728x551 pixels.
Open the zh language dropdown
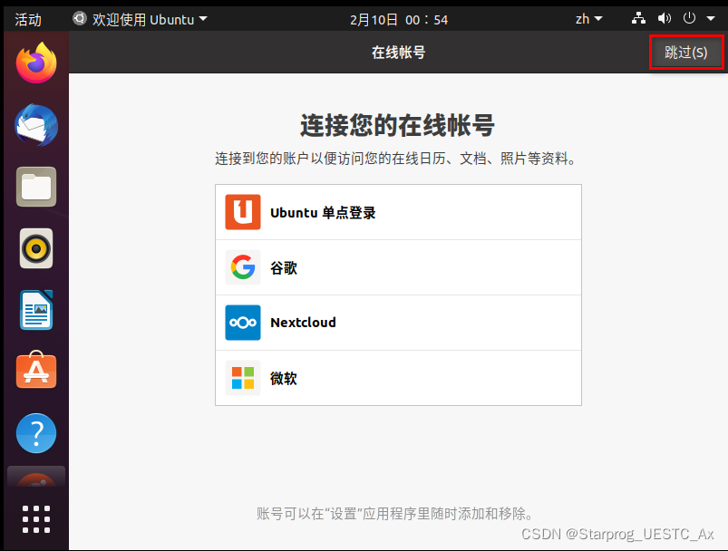tap(589, 18)
